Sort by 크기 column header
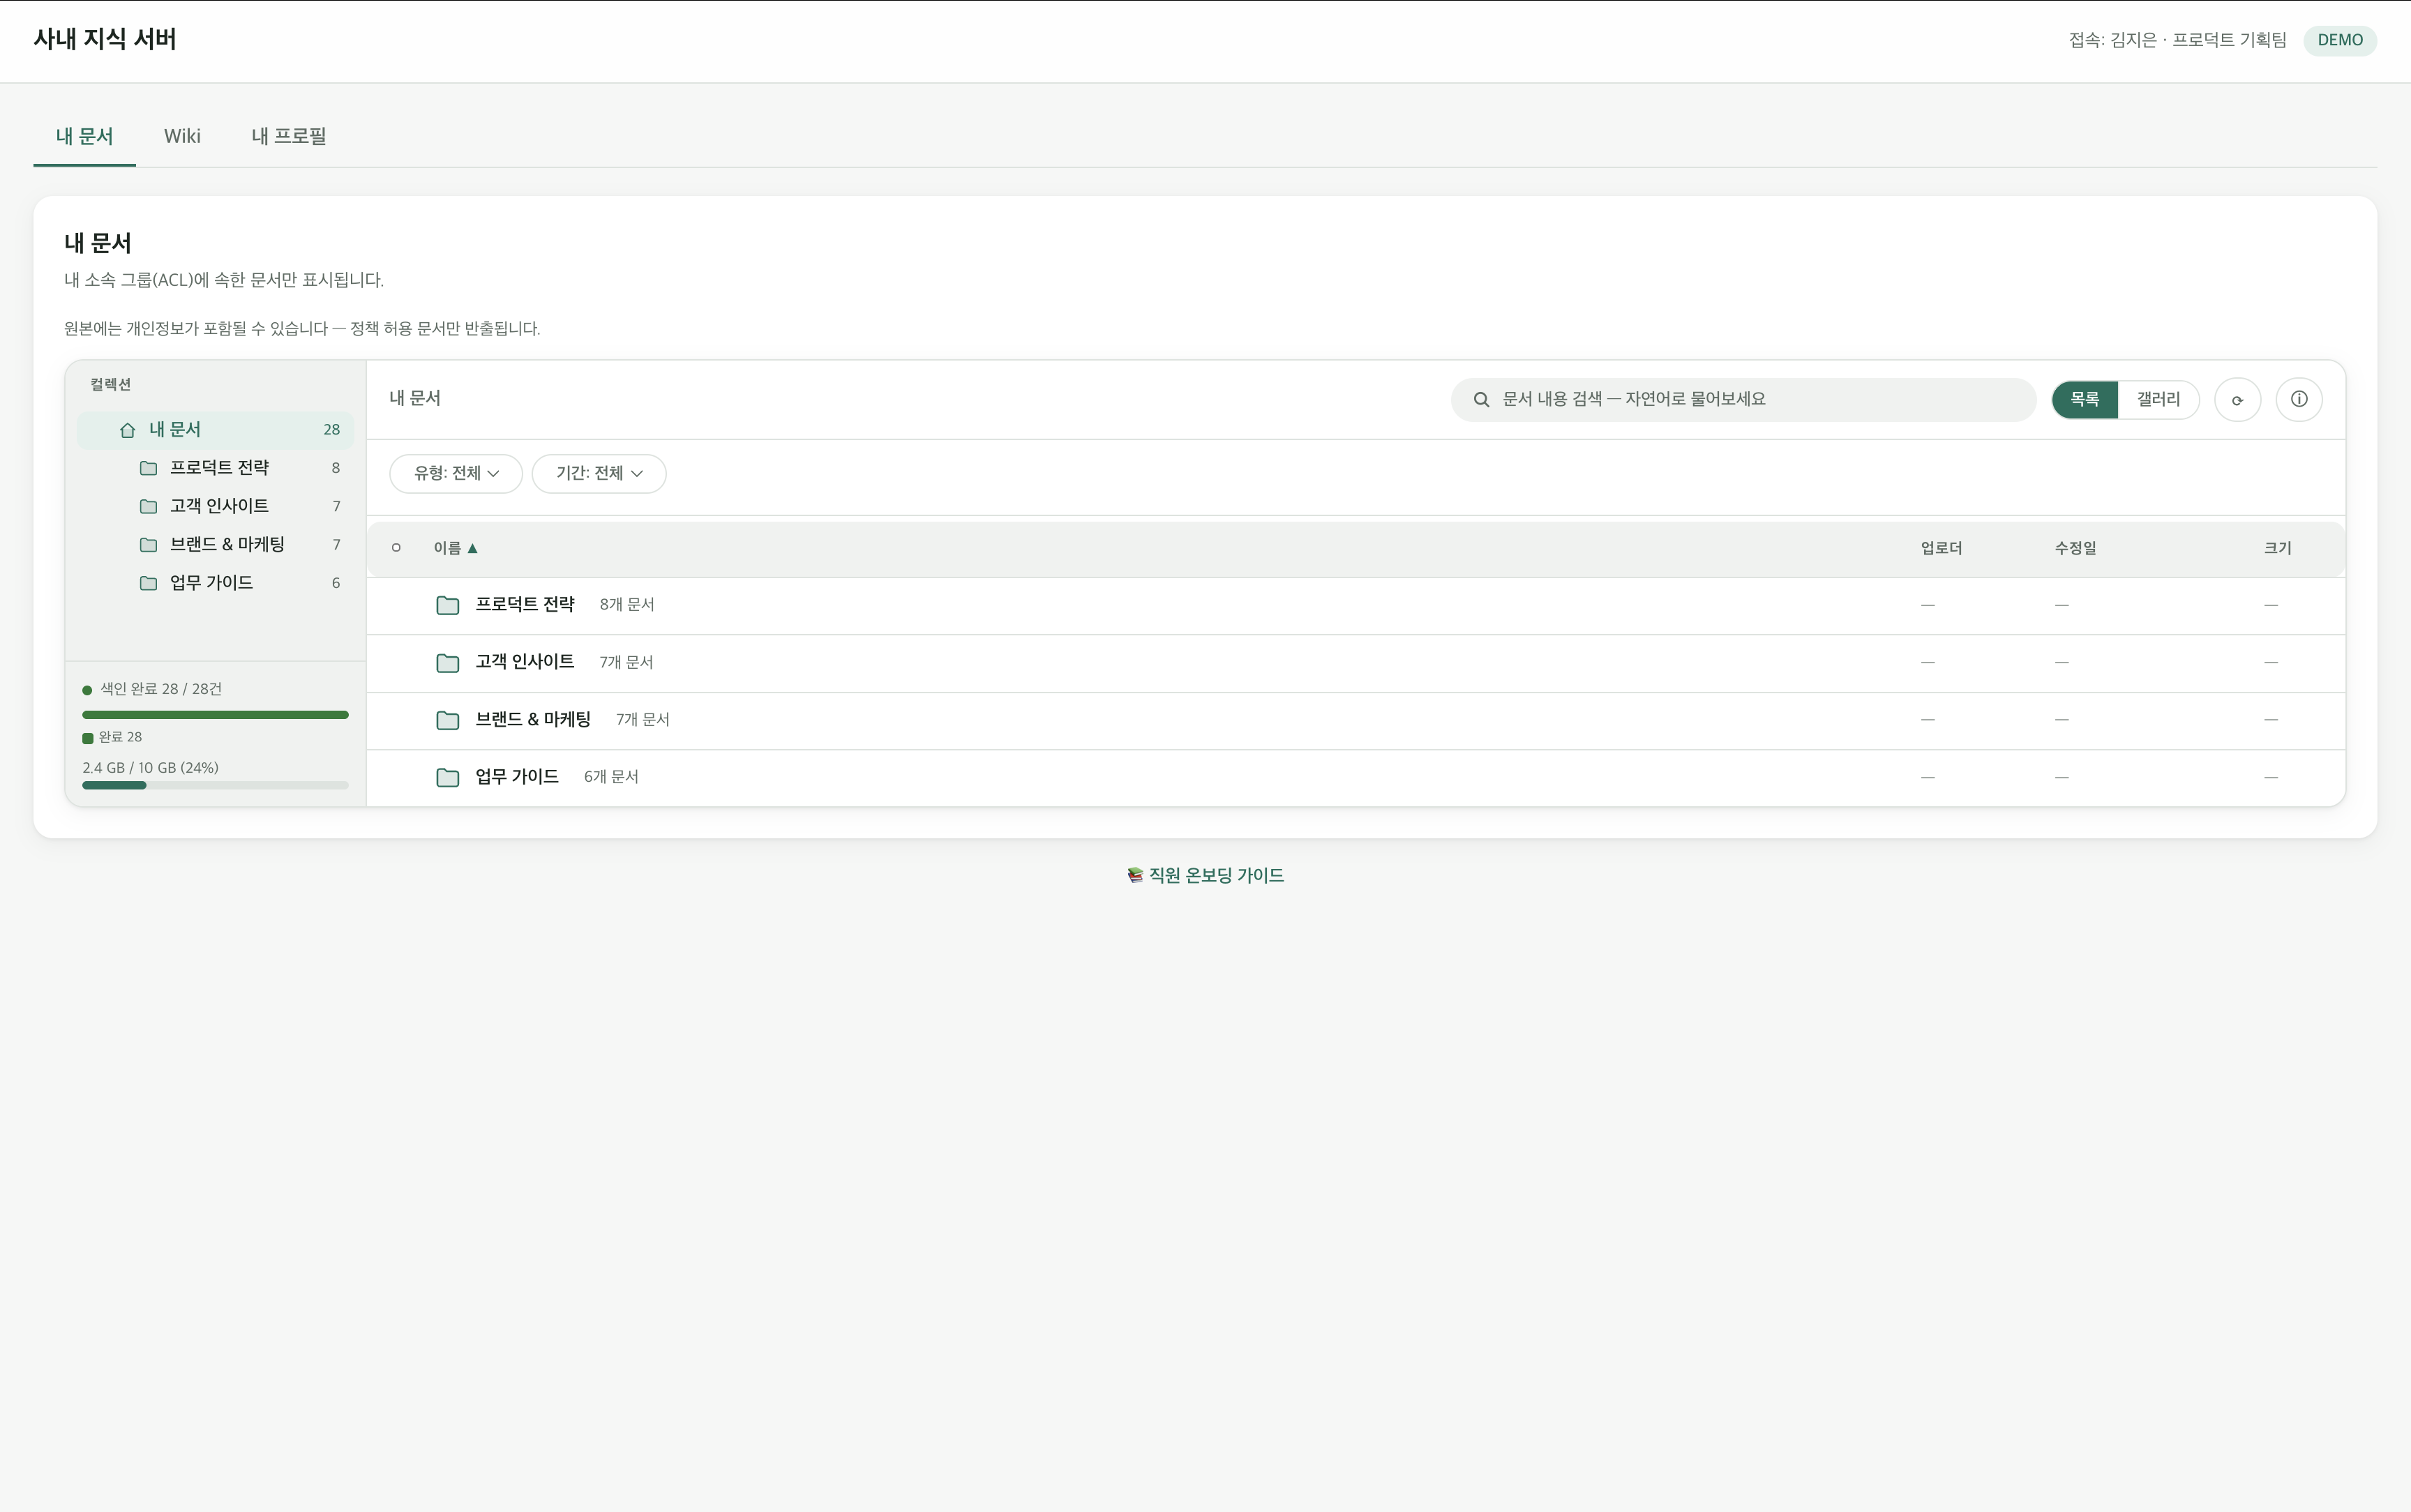Image resolution: width=2411 pixels, height=1512 pixels. (x=2277, y=548)
